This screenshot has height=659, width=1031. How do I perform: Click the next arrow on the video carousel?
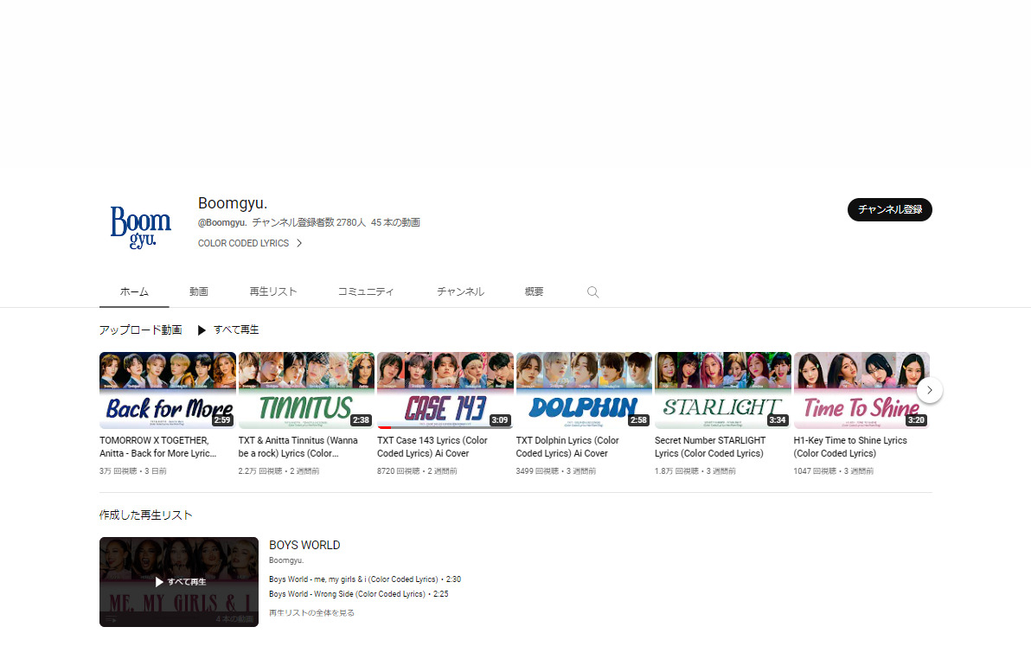click(929, 390)
